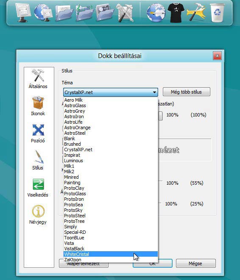Select the ProtoClay theme entry

point(111,188)
